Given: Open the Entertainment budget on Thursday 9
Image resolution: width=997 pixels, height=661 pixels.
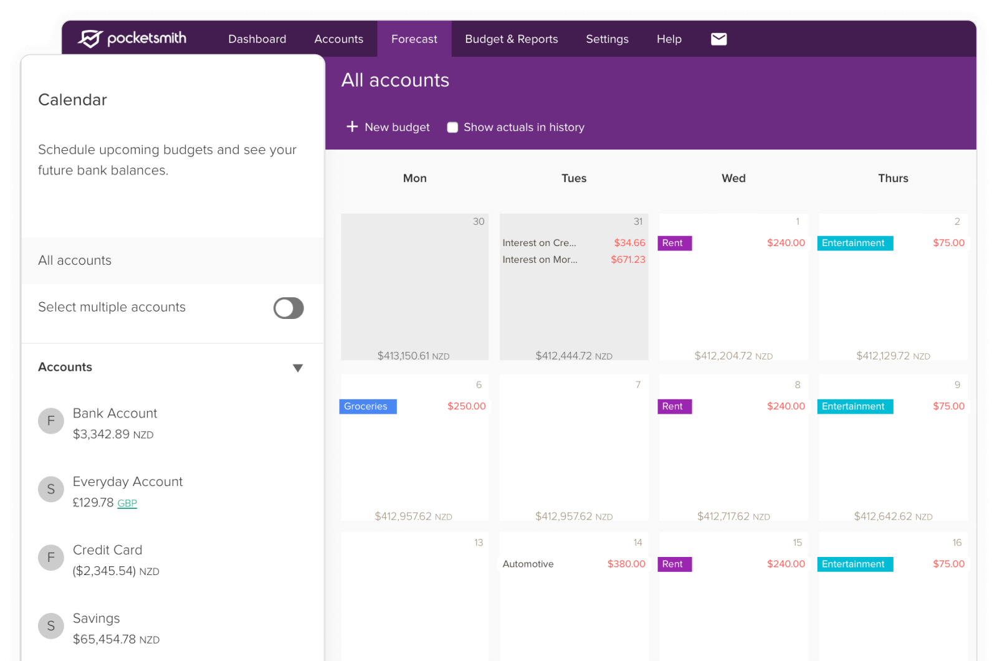Looking at the screenshot, I should (x=854, y=406).
